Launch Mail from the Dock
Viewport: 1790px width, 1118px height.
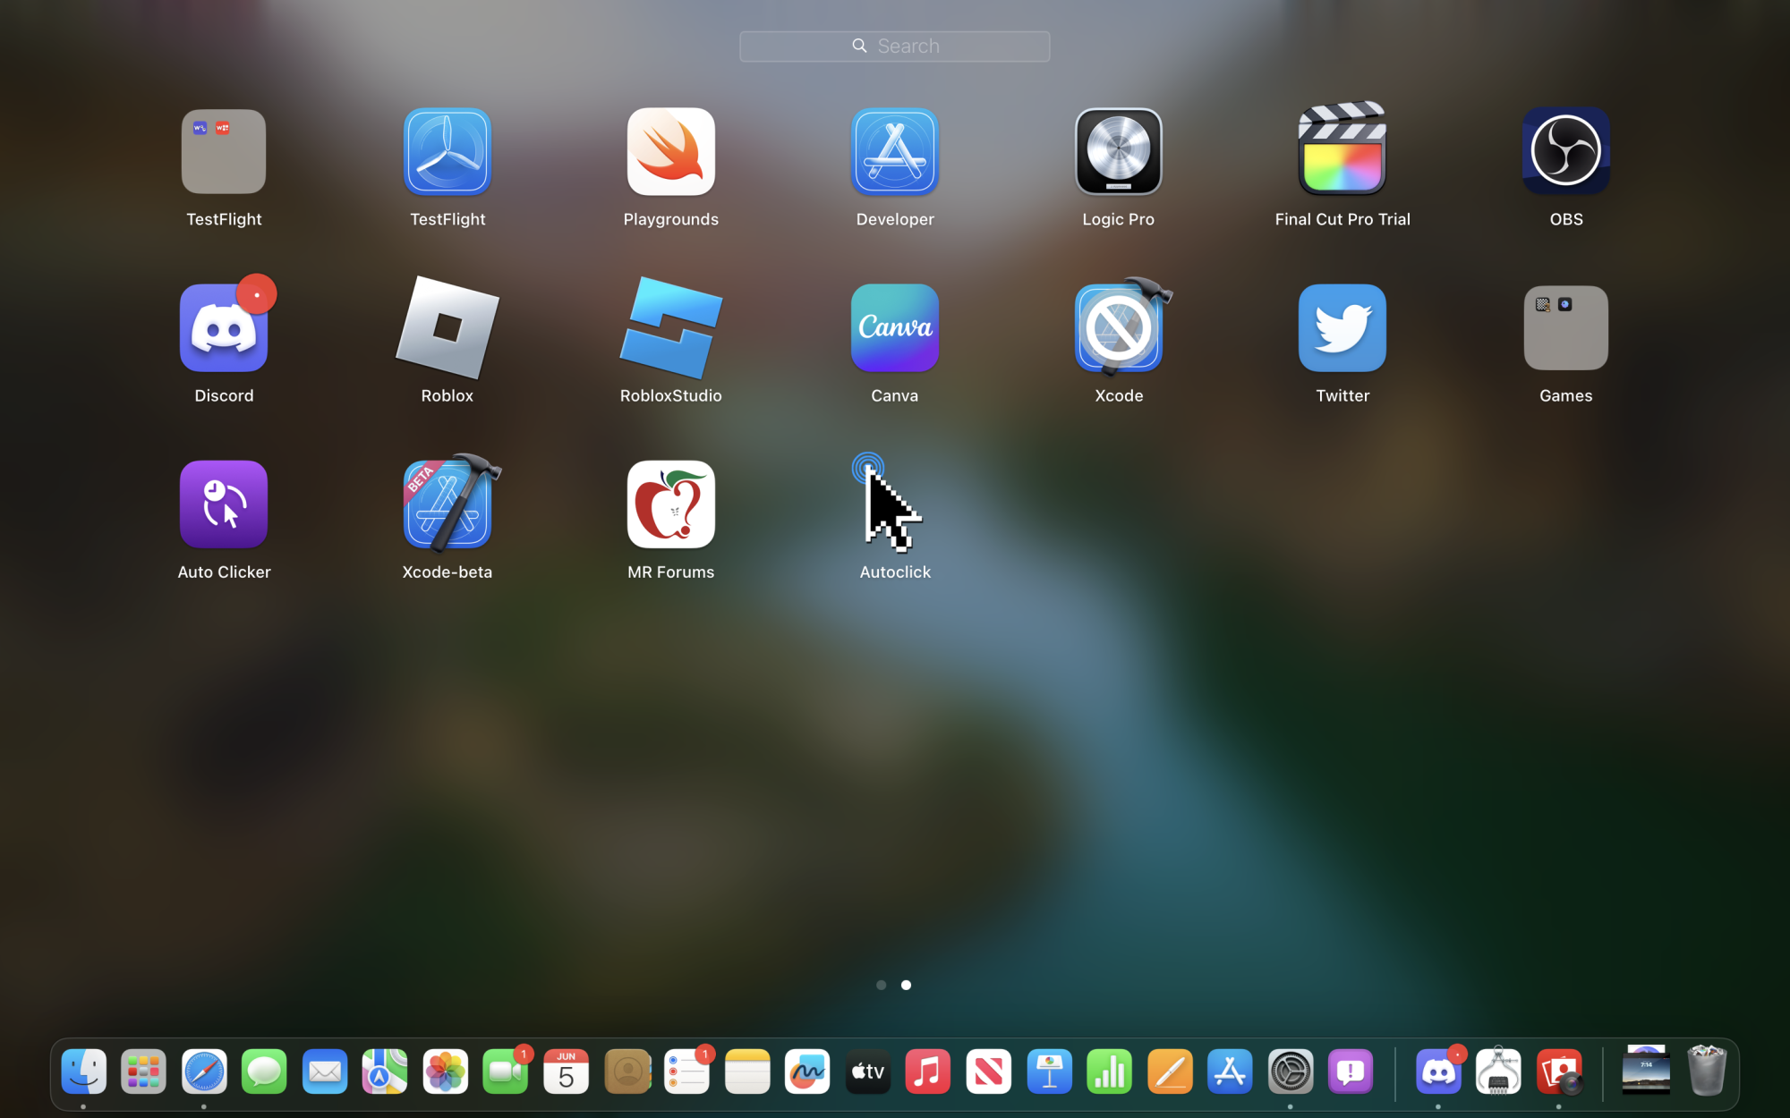(x=325, y=1071)
